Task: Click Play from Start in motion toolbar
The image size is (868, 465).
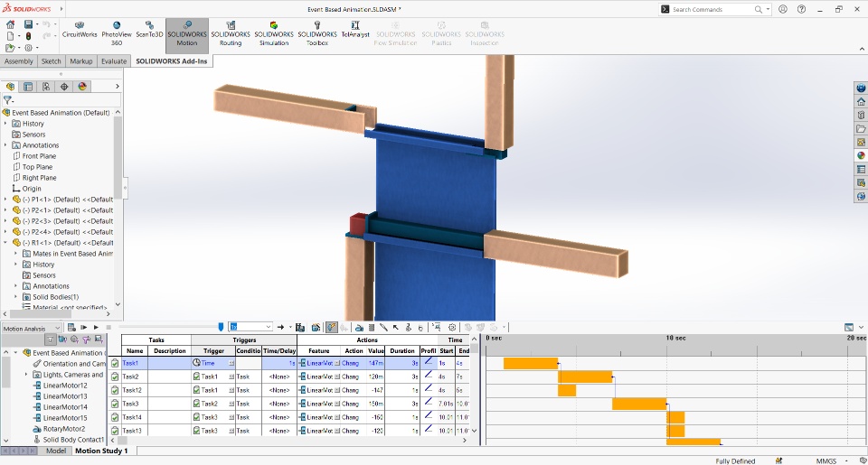Action: [x=83, y=328]
